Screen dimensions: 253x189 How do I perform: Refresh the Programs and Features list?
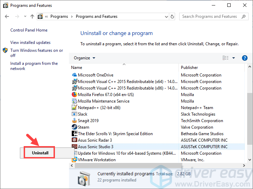tap(172, 16)
